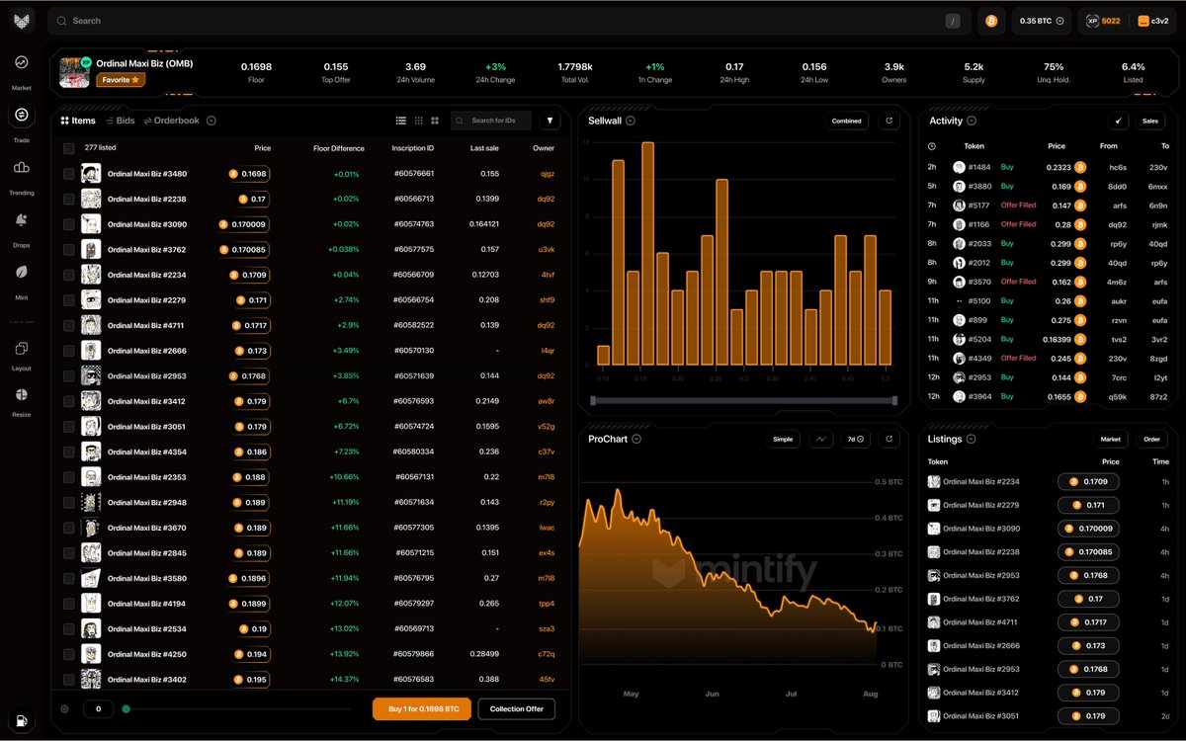Open the Listings panel dropdown chevron
Viewport: 1186px width, 741px height.
pos(972,439)
